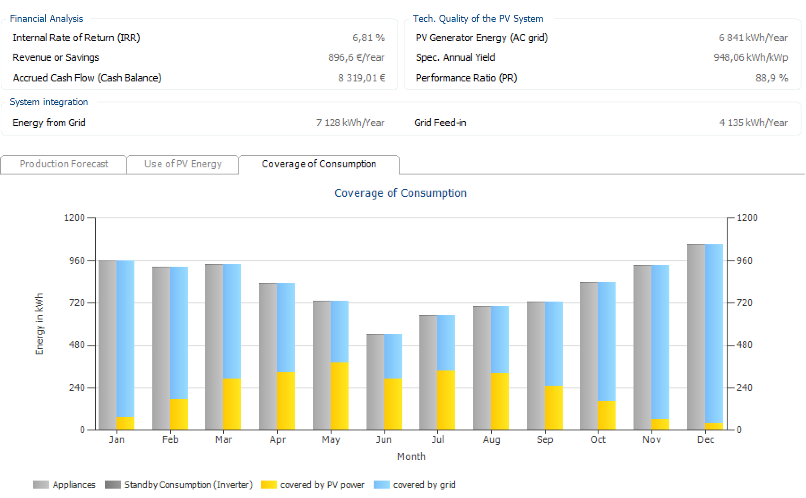Select the gray Appliances bar for January
The image size is (806, 498).
click(x=108, y=345)
